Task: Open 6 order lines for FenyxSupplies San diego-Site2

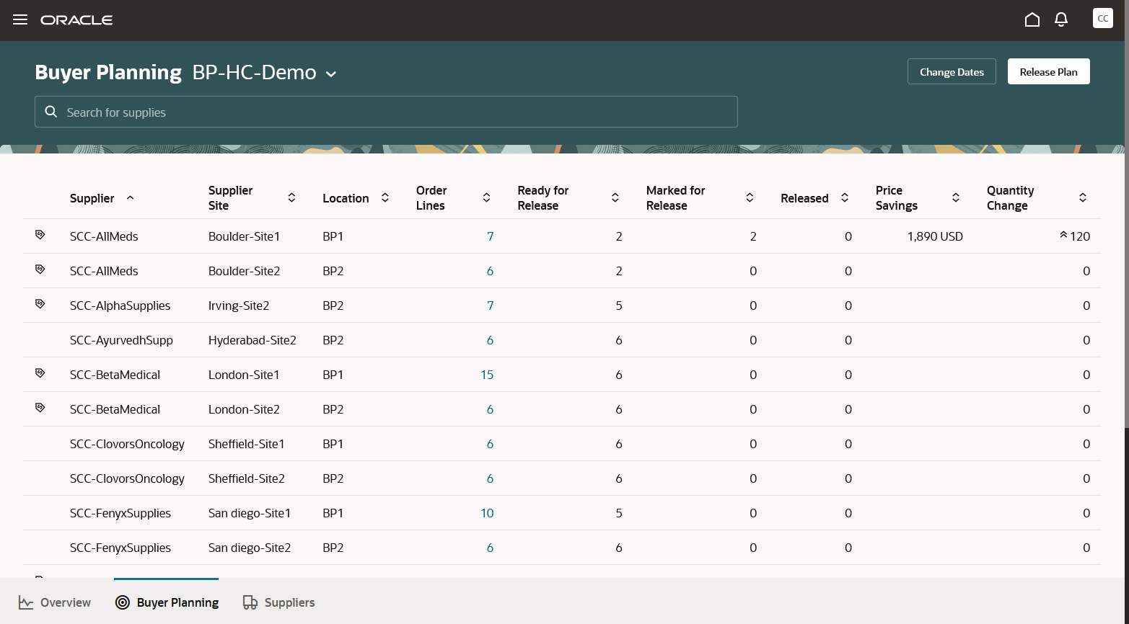Action: pos(491,548)
